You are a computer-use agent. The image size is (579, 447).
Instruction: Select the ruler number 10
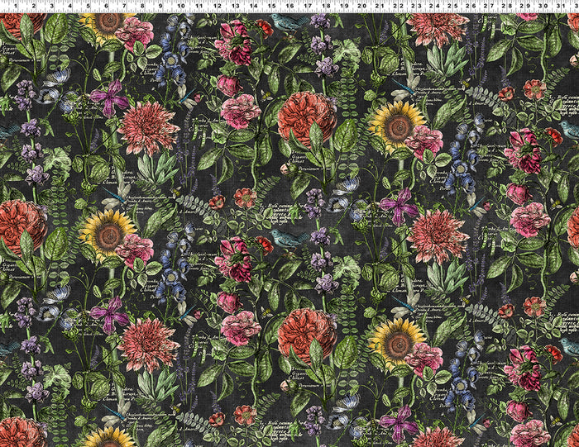180,6
